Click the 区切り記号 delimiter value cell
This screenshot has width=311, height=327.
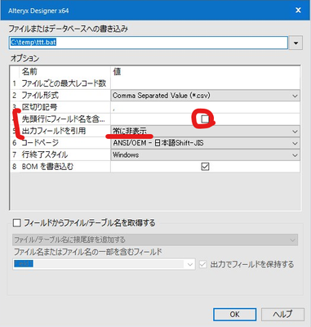[x=206, y=107]
